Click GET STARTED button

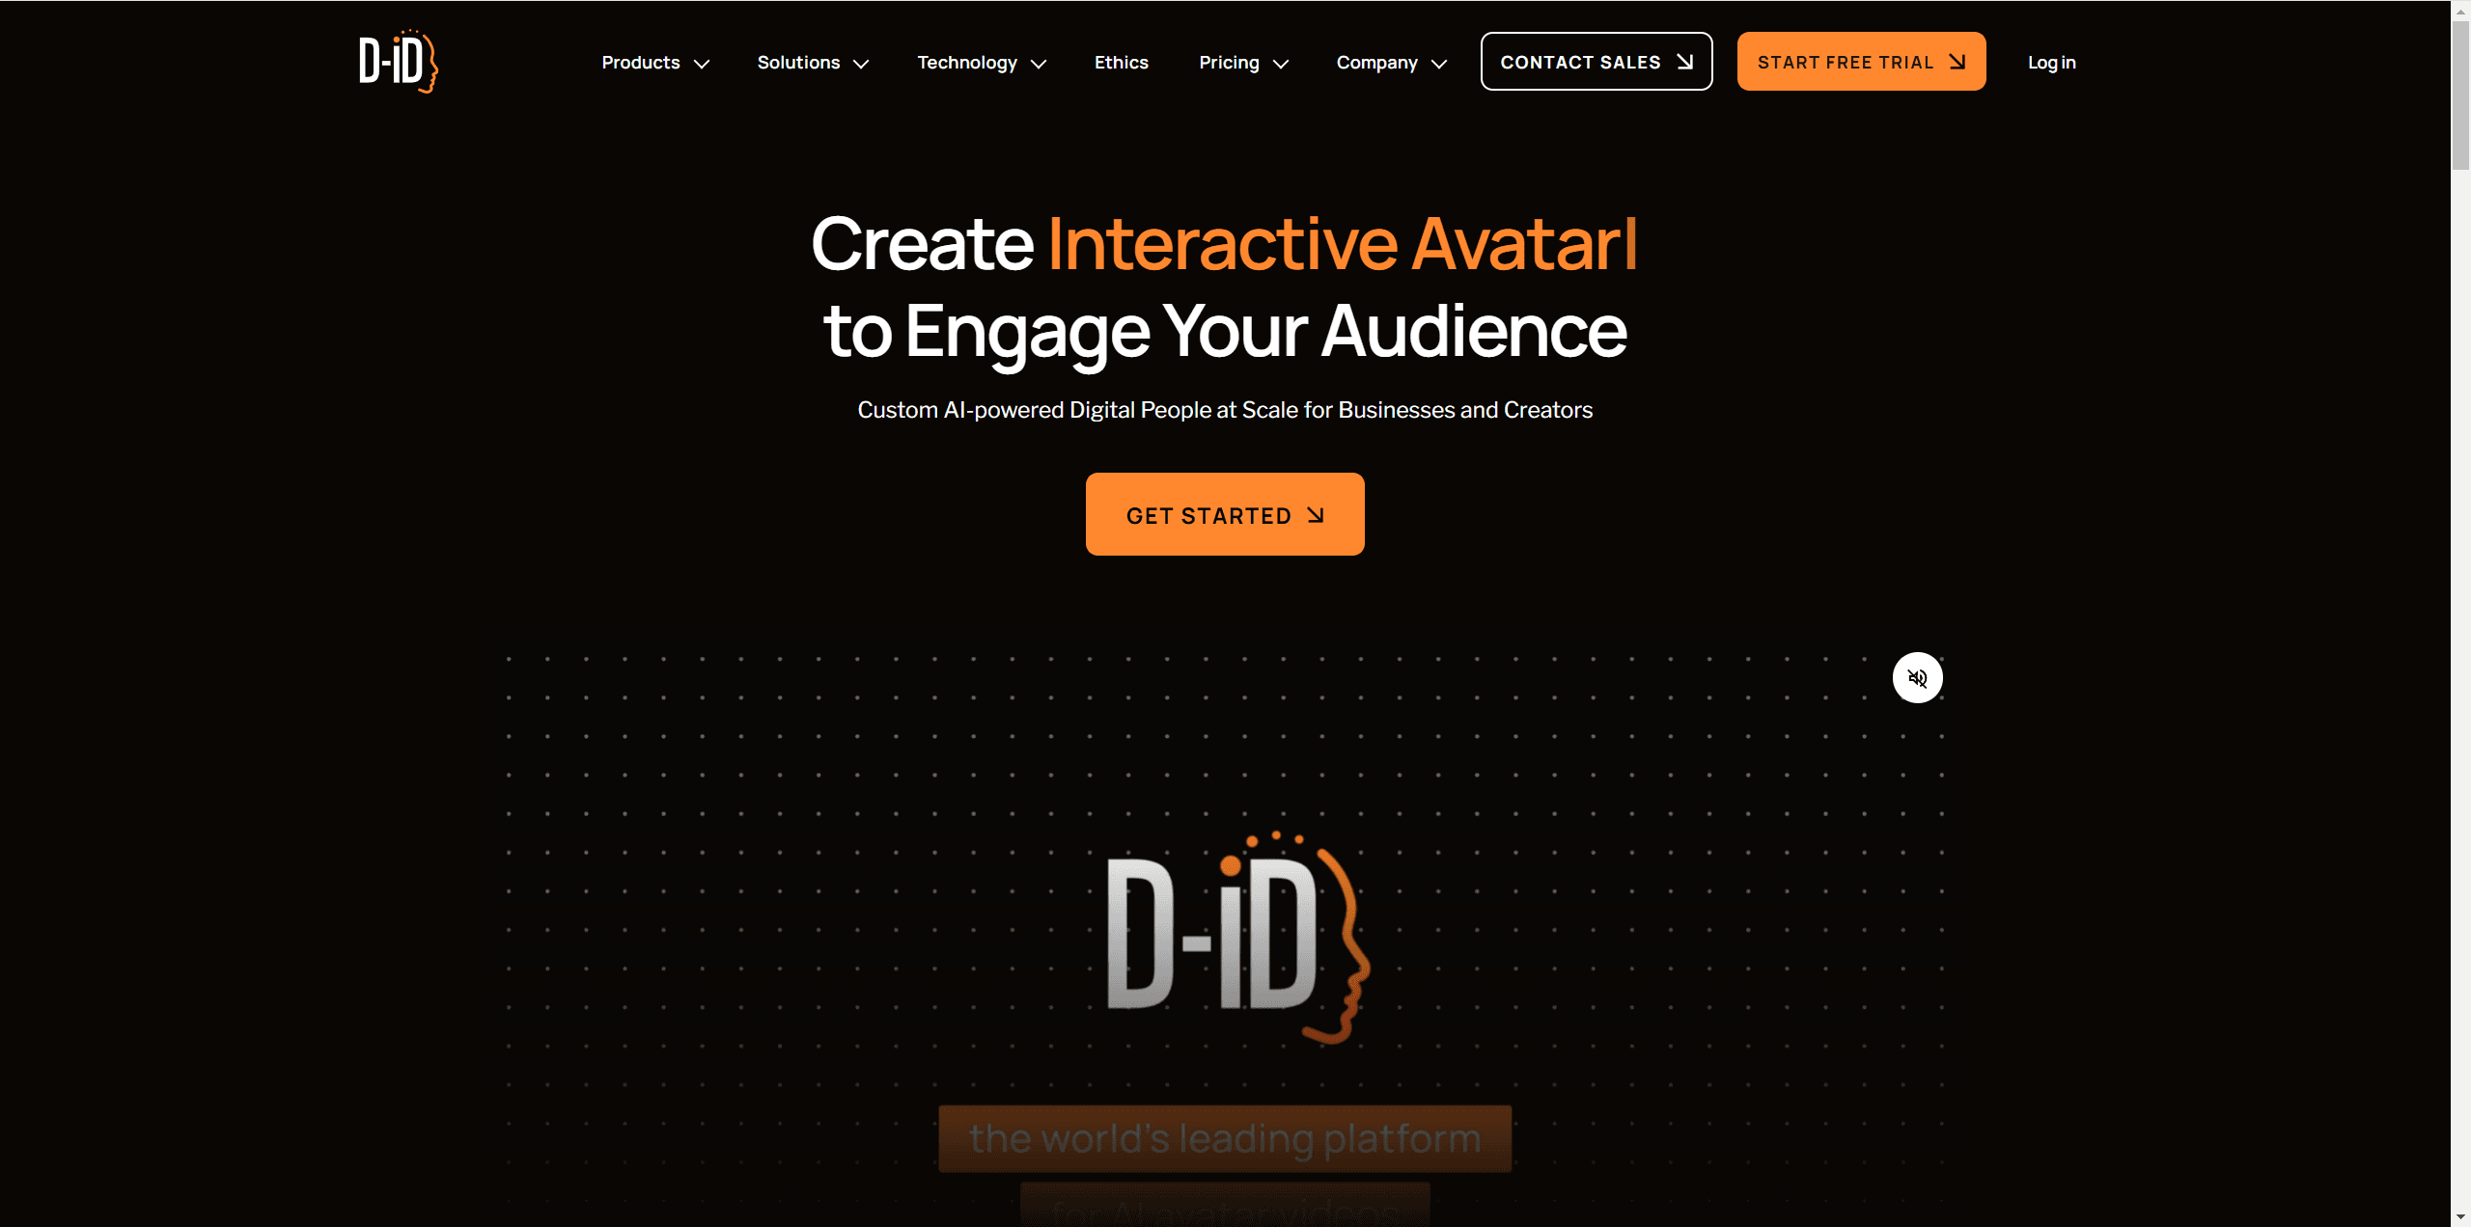point(1226,513)
